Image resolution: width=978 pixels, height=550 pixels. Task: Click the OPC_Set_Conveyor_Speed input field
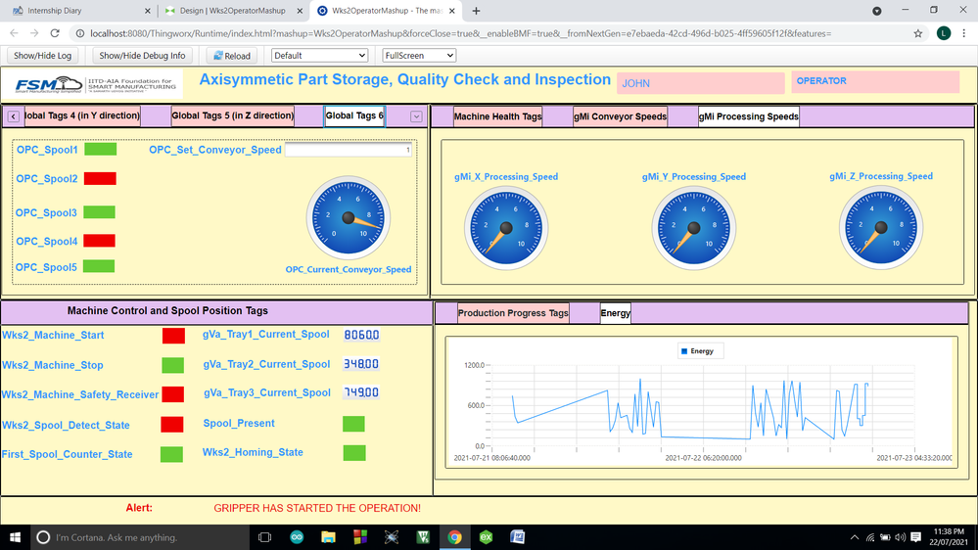click(349, 151)
